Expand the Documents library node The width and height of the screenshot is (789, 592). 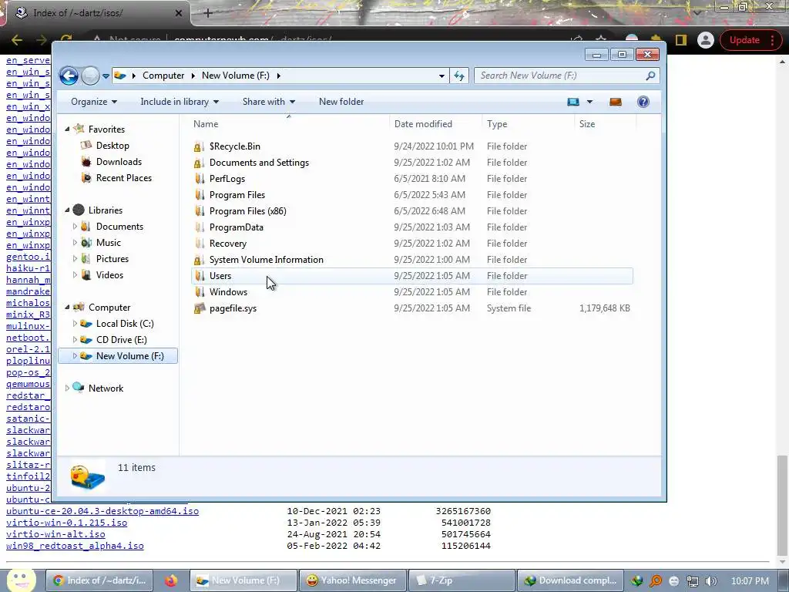pyautogui.click(x=75, y=227)
